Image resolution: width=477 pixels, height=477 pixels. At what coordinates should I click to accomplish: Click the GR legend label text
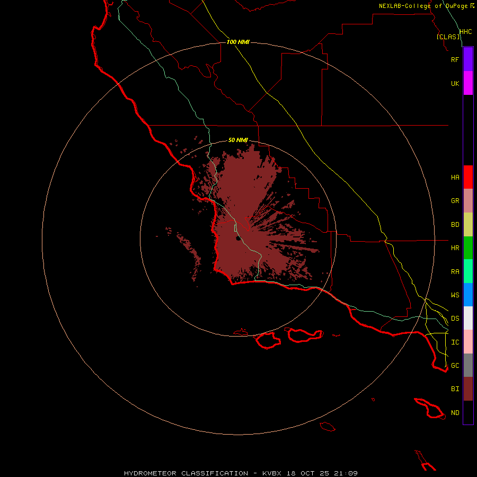point(455,201)
